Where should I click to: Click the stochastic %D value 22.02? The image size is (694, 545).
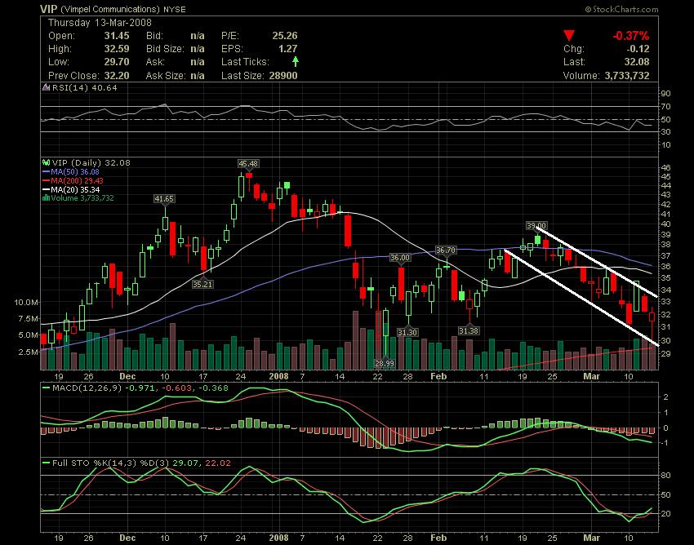point(219,463)
